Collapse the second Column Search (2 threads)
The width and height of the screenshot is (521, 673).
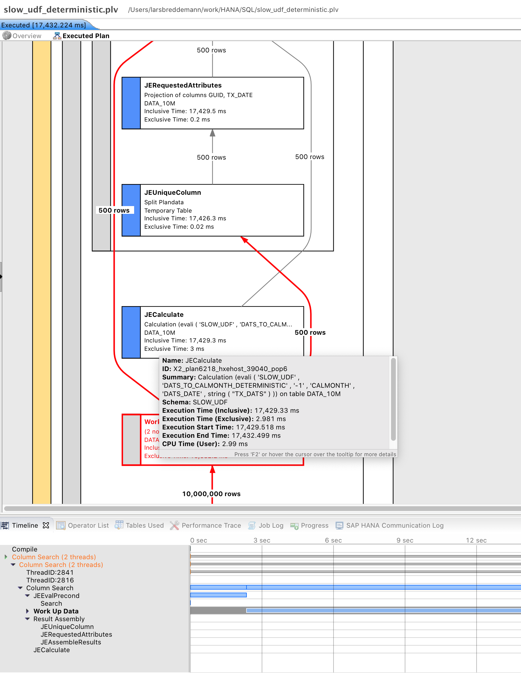[x=13, y=565]
